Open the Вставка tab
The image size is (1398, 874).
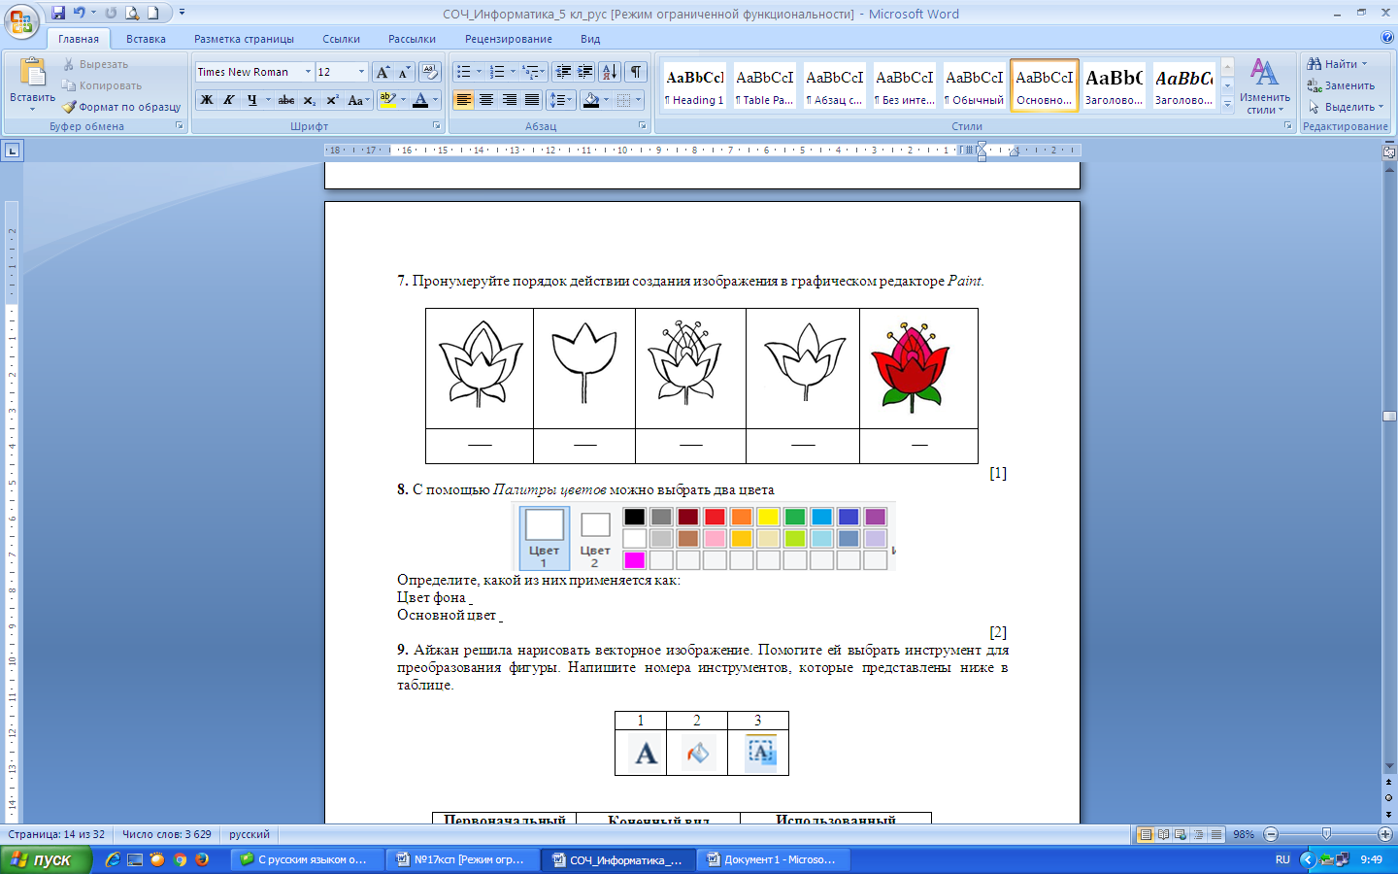[x=146, y=39]
